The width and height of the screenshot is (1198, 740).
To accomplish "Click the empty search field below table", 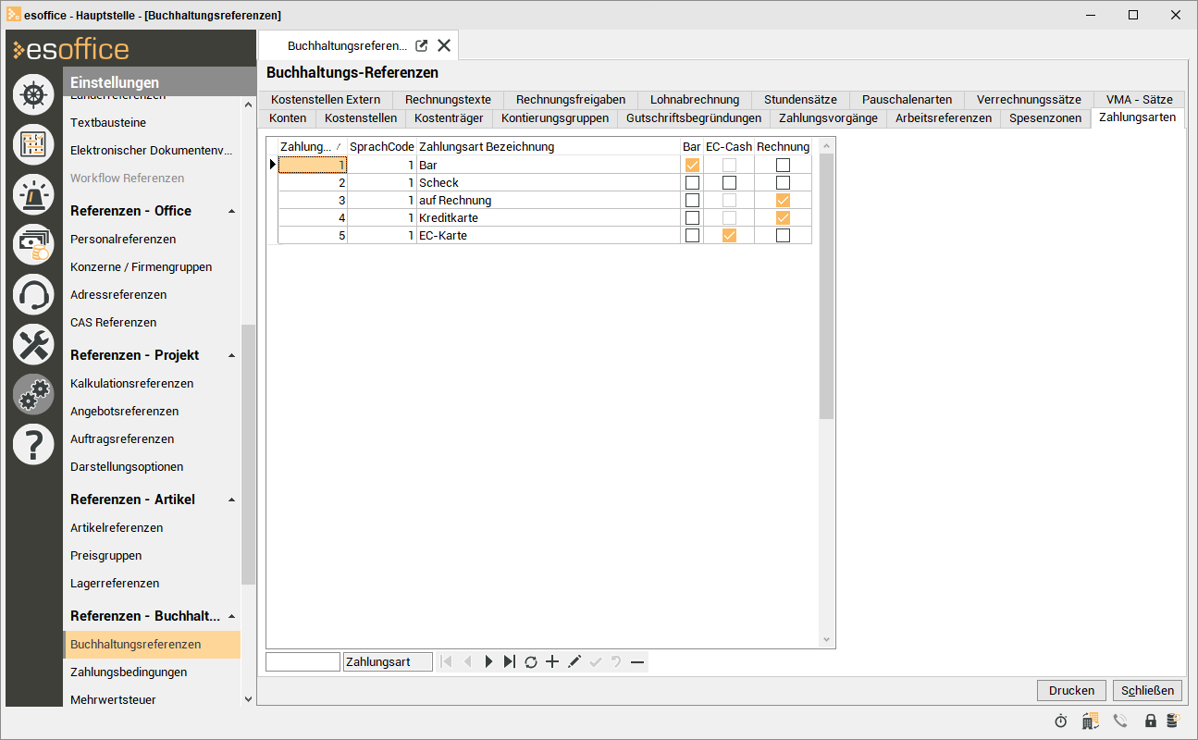I will [x=303, y=662].
